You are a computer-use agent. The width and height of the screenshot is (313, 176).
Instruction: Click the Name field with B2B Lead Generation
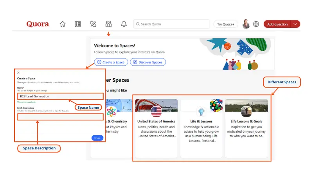coord(60,96)
